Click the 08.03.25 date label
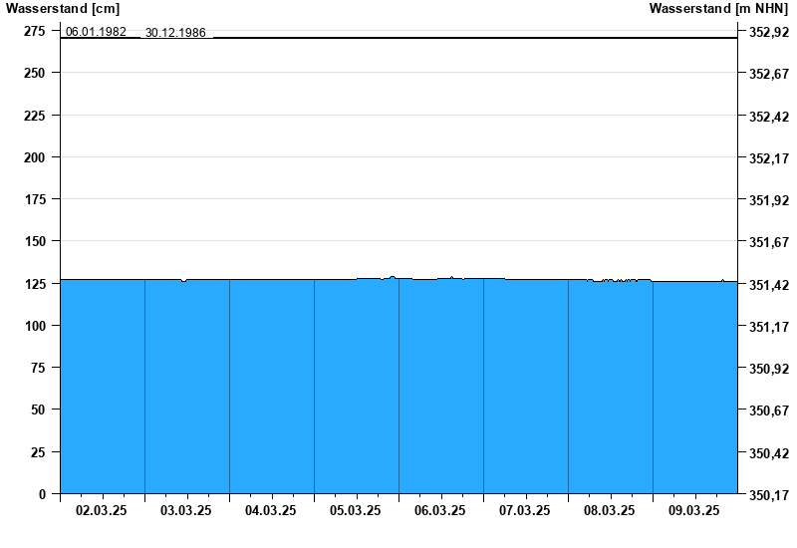The image size is (797, 548). coord(610,510)
